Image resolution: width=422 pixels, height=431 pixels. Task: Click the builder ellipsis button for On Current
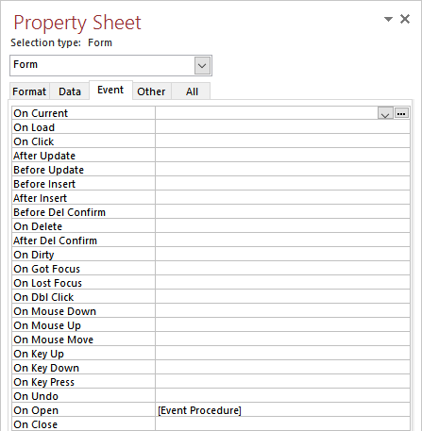coord(401,113)
